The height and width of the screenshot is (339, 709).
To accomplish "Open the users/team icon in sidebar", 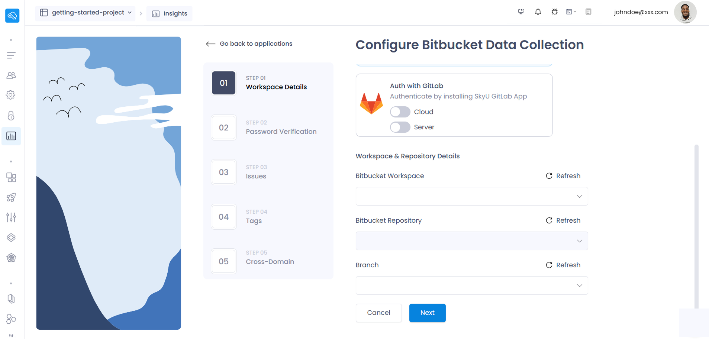I will (11, 75).
